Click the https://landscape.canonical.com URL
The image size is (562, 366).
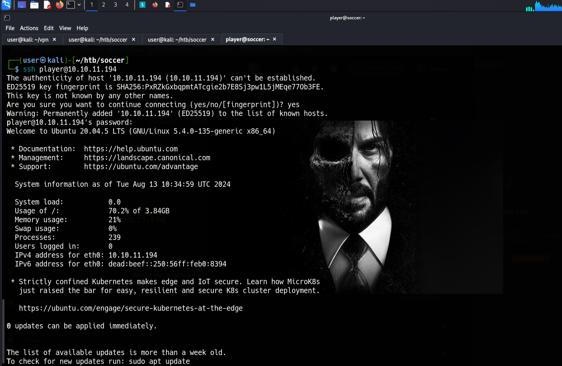(147, 158)
